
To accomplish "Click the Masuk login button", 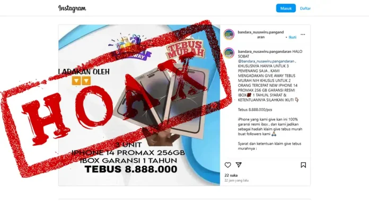I will tap(286, 8).
